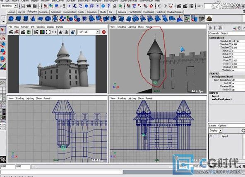Expand the shelf menu arrow at left
This screenshot has height=177, width=245.
pyautogui.click(x=3, y=21)
